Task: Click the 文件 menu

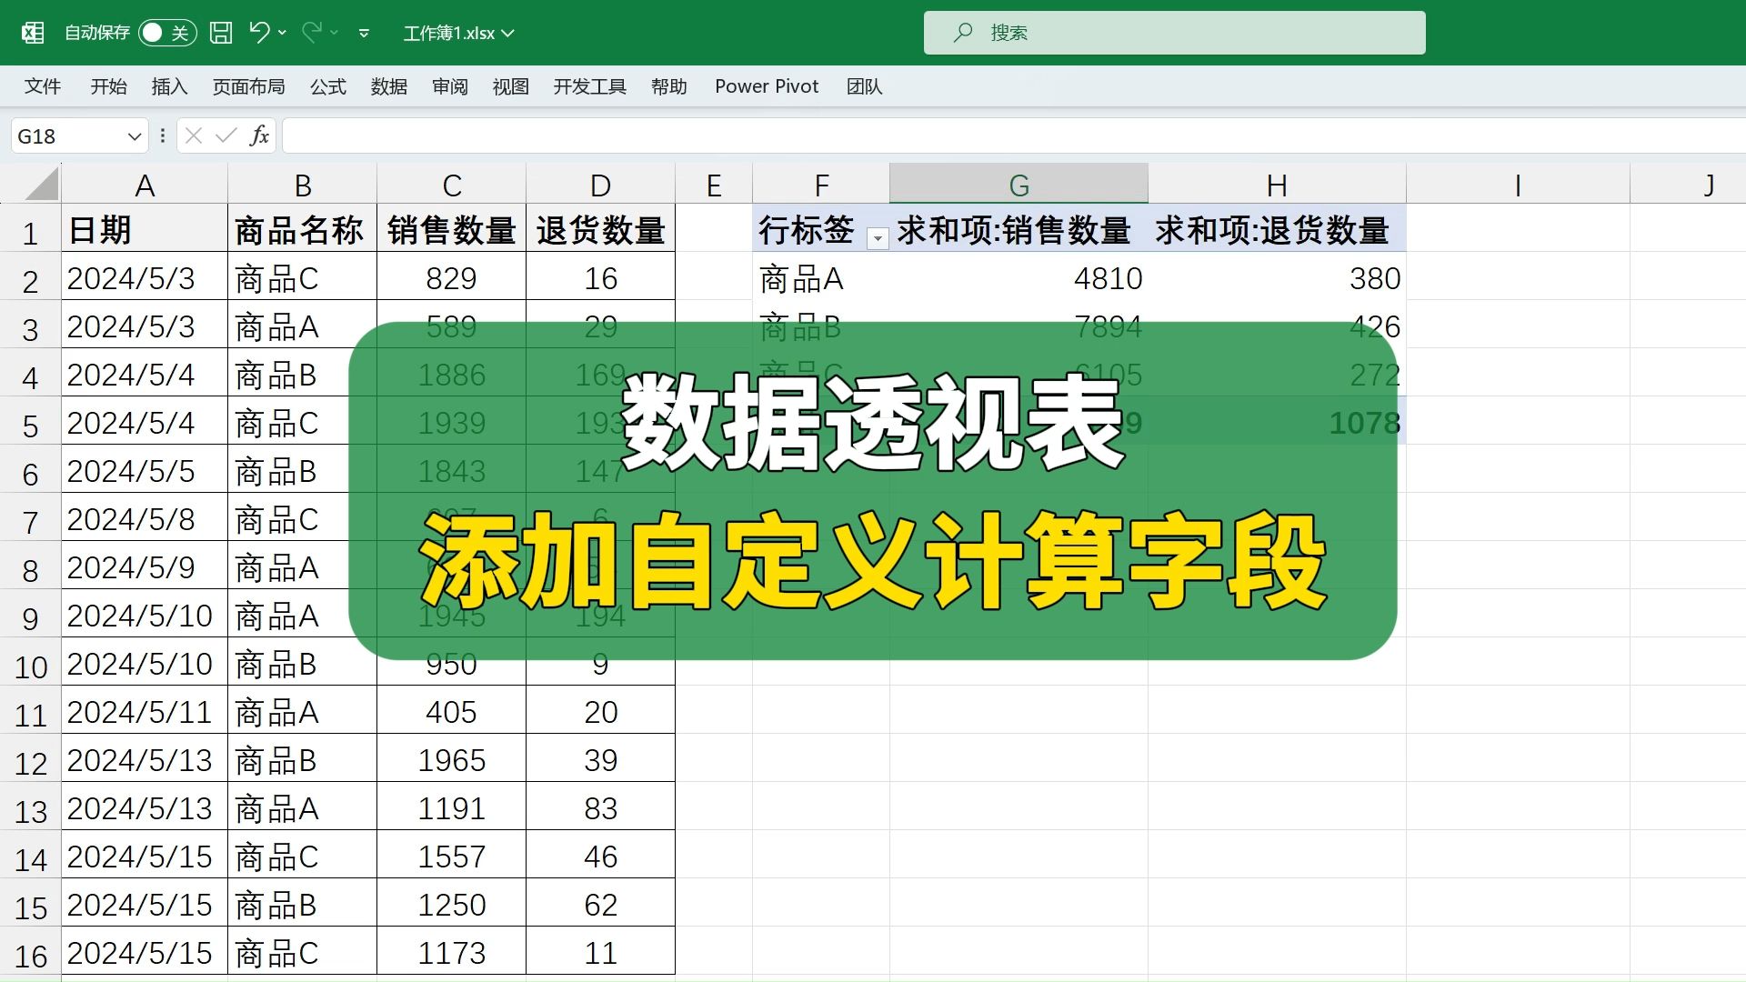Action: [x=43, y=86]
